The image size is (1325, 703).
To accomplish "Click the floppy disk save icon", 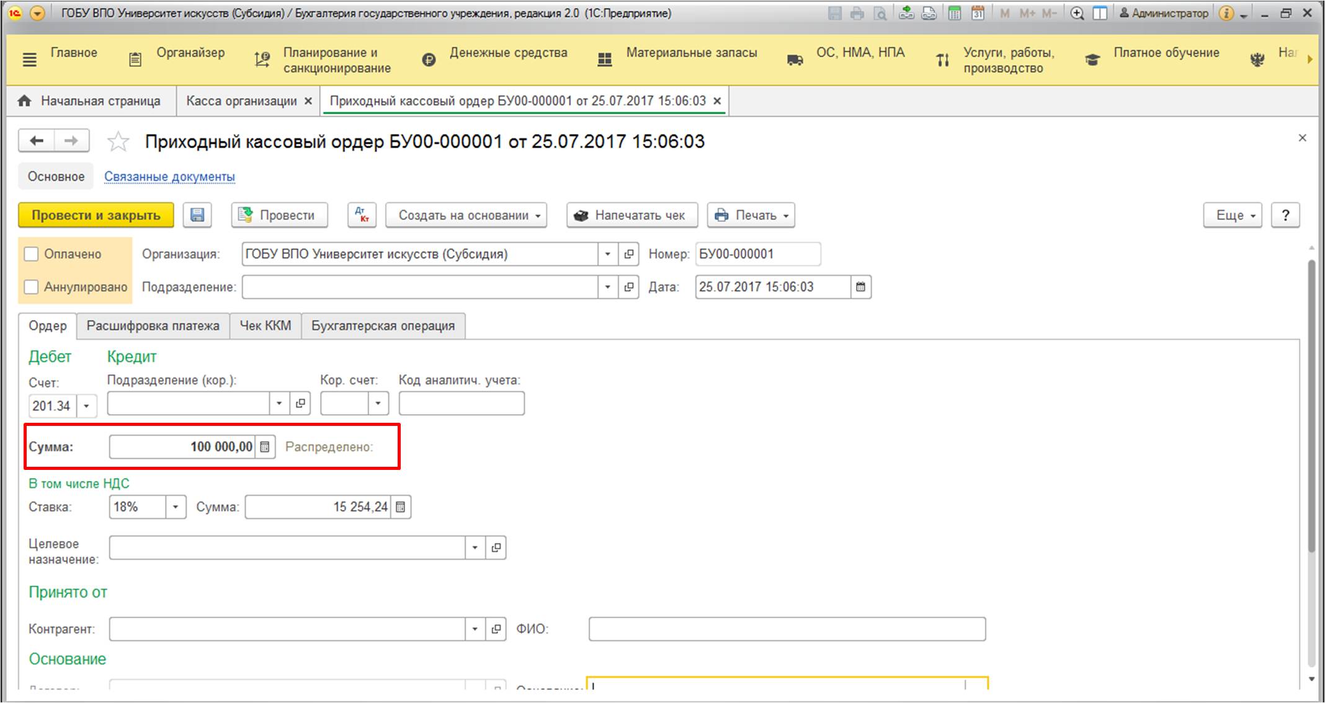I will click(197, 215).
